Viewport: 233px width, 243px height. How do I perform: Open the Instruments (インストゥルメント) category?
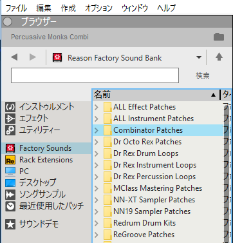[40, 107]
